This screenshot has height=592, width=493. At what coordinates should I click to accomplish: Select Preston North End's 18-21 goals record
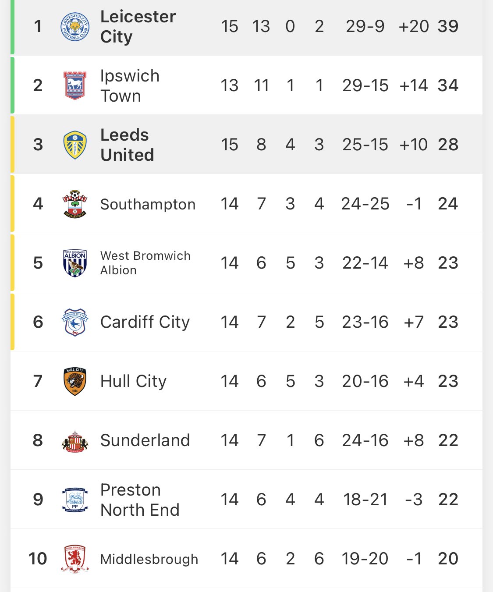coord(365,500)
